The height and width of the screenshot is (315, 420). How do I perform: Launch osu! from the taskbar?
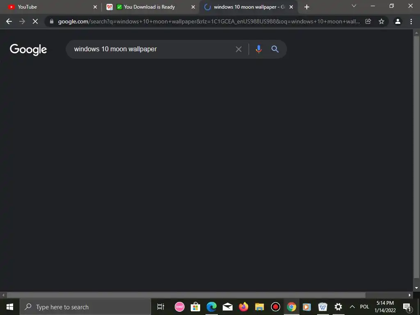click(x=180, y=307)
